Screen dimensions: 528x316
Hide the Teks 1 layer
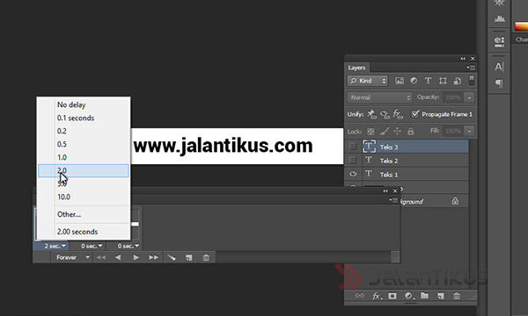coord(353,174)
